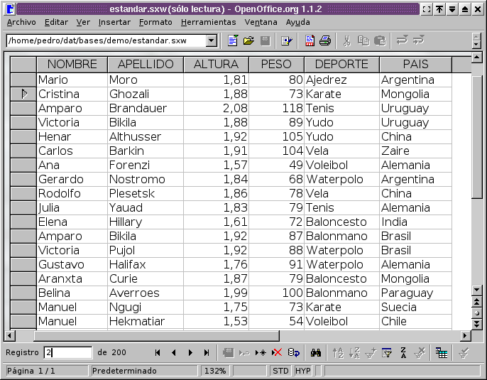Click the Delete record red X icon
487x380 pixels.
277,352
